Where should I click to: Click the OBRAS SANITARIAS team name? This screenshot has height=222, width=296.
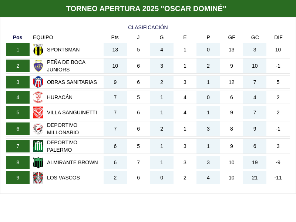point(72,82)
